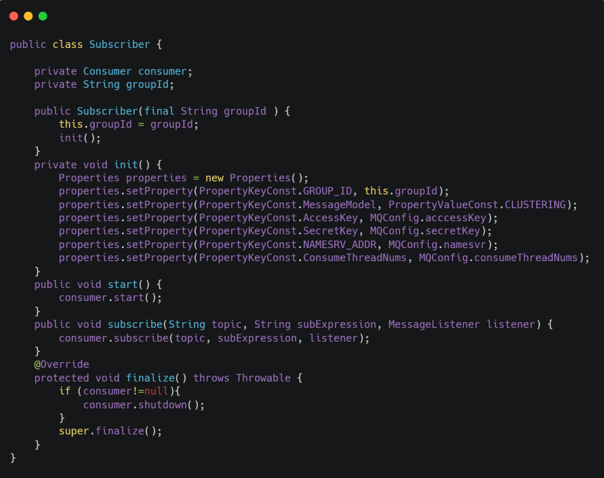
Task: Click 'String subExpression' parameter
Action: (x=315, y=325)
